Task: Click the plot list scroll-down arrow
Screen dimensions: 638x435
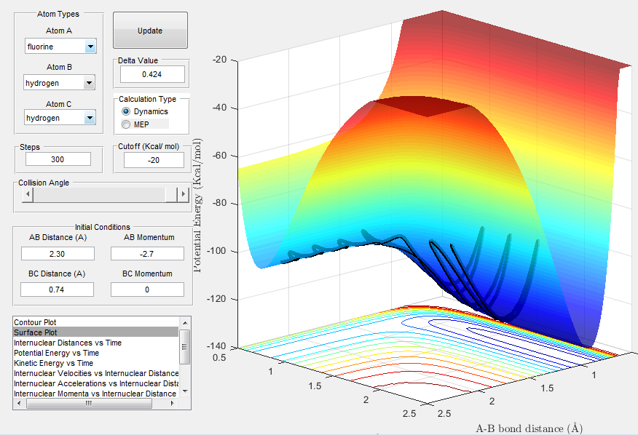Action: (185, 392)
